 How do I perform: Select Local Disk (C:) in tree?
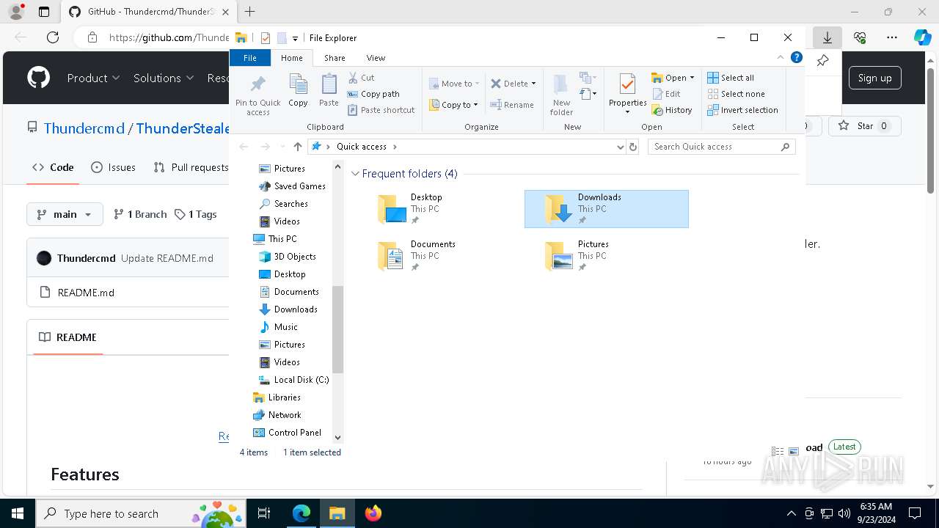[293, 380]
